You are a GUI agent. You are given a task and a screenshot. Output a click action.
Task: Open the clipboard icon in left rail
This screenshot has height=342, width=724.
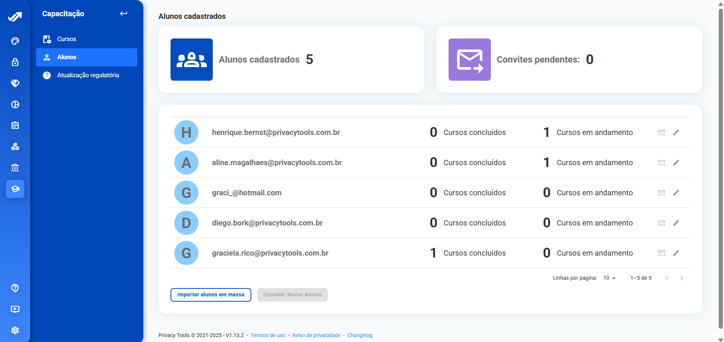tap(15, 126)
